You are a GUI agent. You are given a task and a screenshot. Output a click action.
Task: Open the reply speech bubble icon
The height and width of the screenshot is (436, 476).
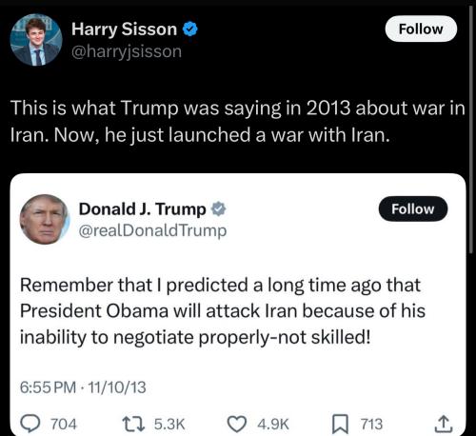point(30,424)
